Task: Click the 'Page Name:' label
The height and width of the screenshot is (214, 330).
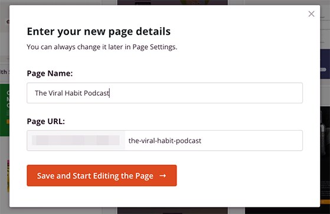Action: (x=50, y=73)
